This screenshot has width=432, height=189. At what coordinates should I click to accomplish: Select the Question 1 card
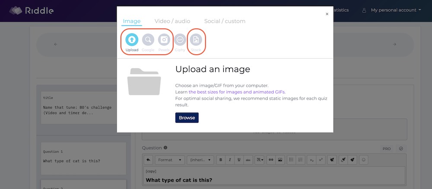(x=83, y=158)
